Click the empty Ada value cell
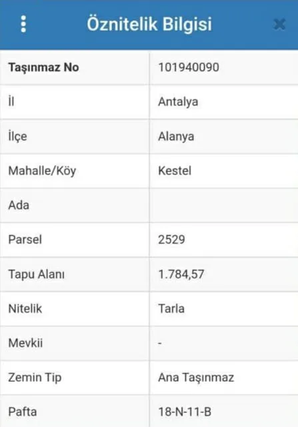The width and height of the screenshot is (298, 427). tap(223, 205)
